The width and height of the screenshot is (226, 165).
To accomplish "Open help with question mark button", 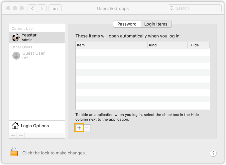I will [213, 153].
